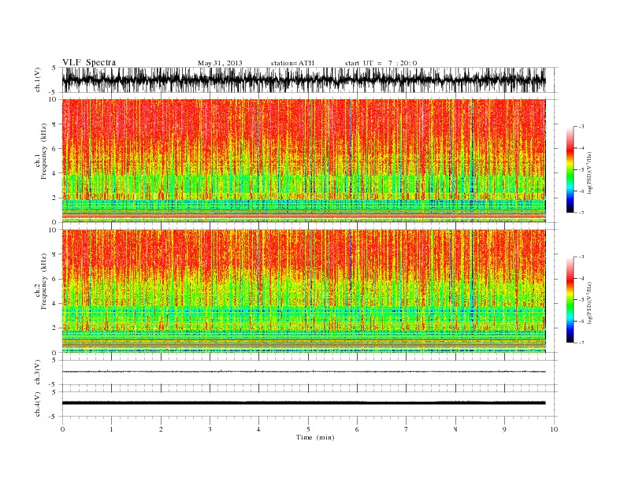This screenshot has width=624, height=482.
Task: Click tick label "7" on the time axis
Action: (407, 429)
